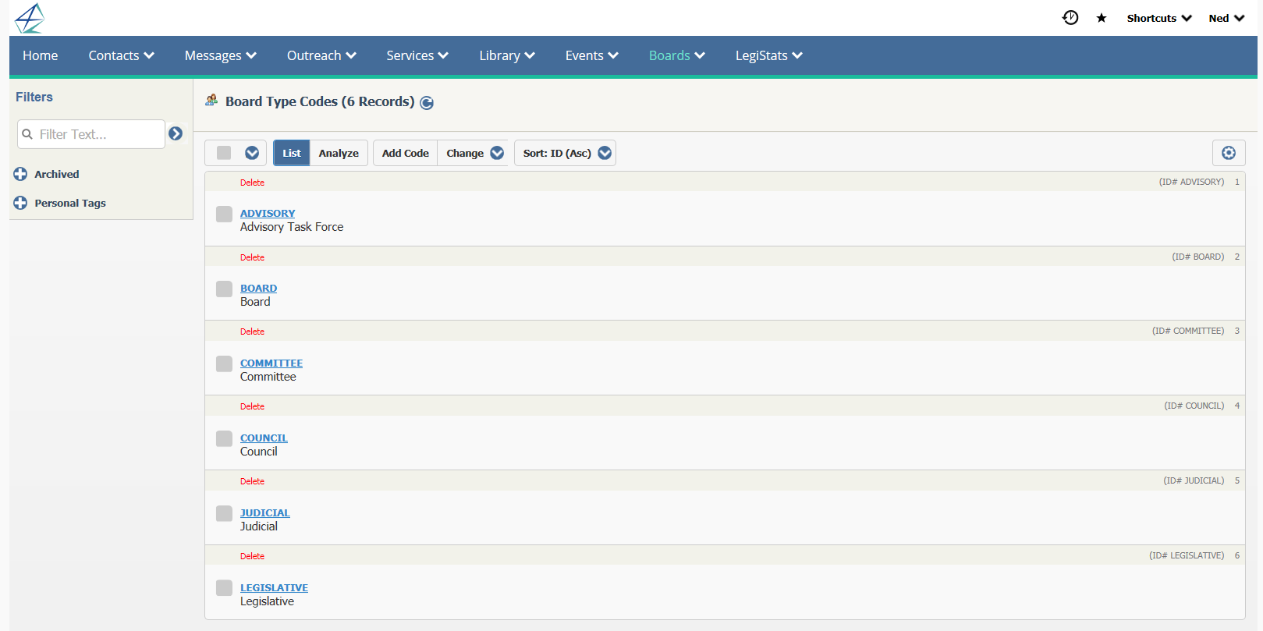Open the BOARD code link

[x=258, y=288]
